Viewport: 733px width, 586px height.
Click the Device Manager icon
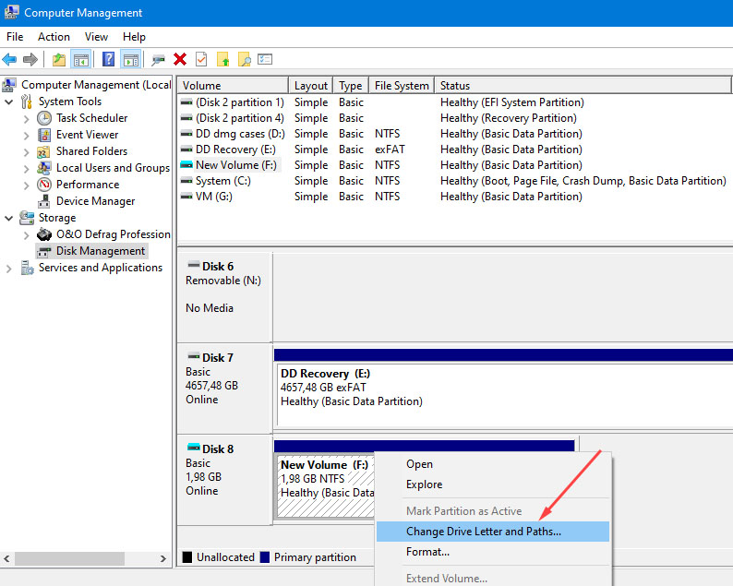point(44,201)
